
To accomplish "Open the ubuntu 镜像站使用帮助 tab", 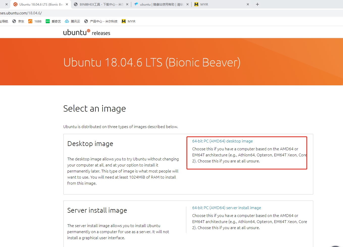I will click(162, 4).
